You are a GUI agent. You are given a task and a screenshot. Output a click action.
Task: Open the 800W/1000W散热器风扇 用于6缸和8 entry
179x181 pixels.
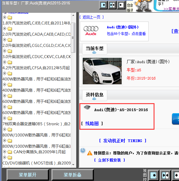click(37, 135)
